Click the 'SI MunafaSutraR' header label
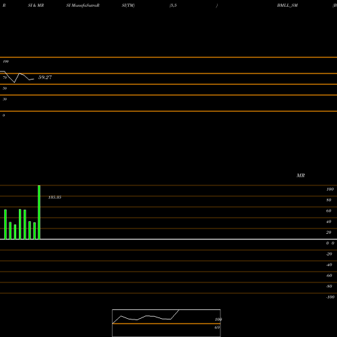Viewport: 337px width, 337px height. (83, 5)
